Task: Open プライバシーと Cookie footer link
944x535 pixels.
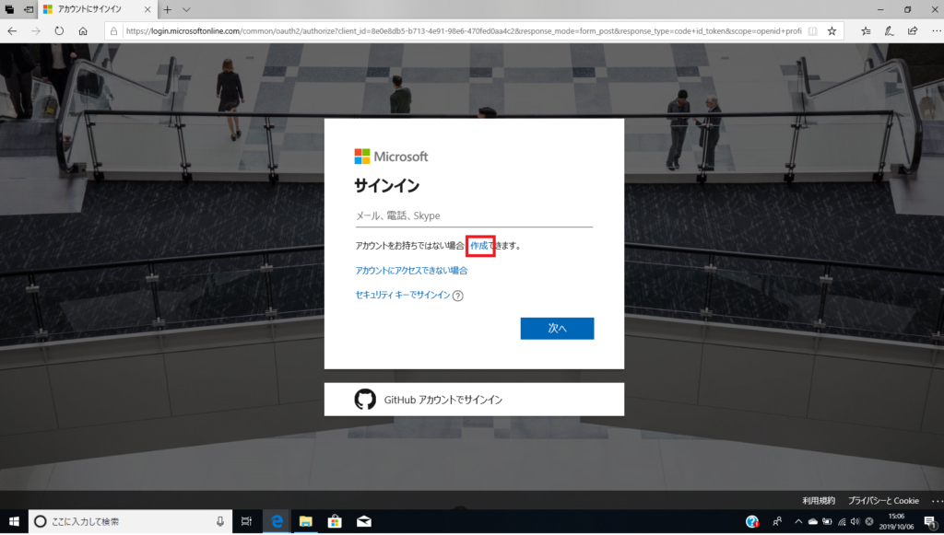Action: pyautogui.click(x=883, y=501)
